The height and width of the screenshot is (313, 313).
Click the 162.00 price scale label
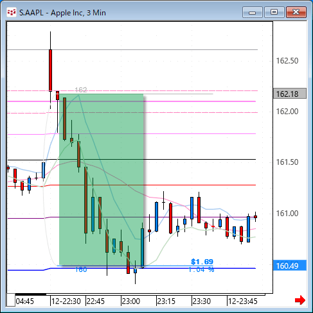click(x=287, y=112)
